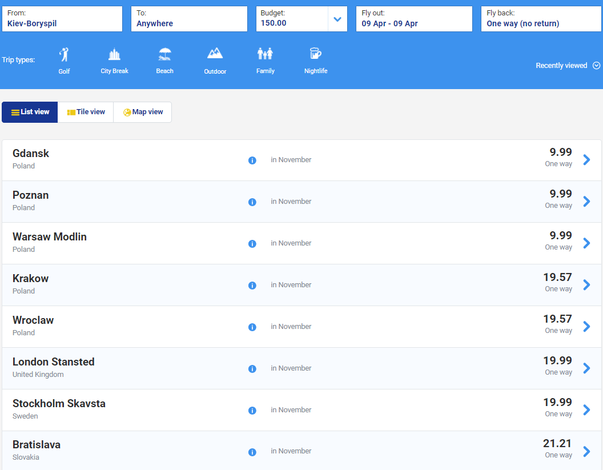Open the Budget dropdown arrow

(x=337, y=19)
